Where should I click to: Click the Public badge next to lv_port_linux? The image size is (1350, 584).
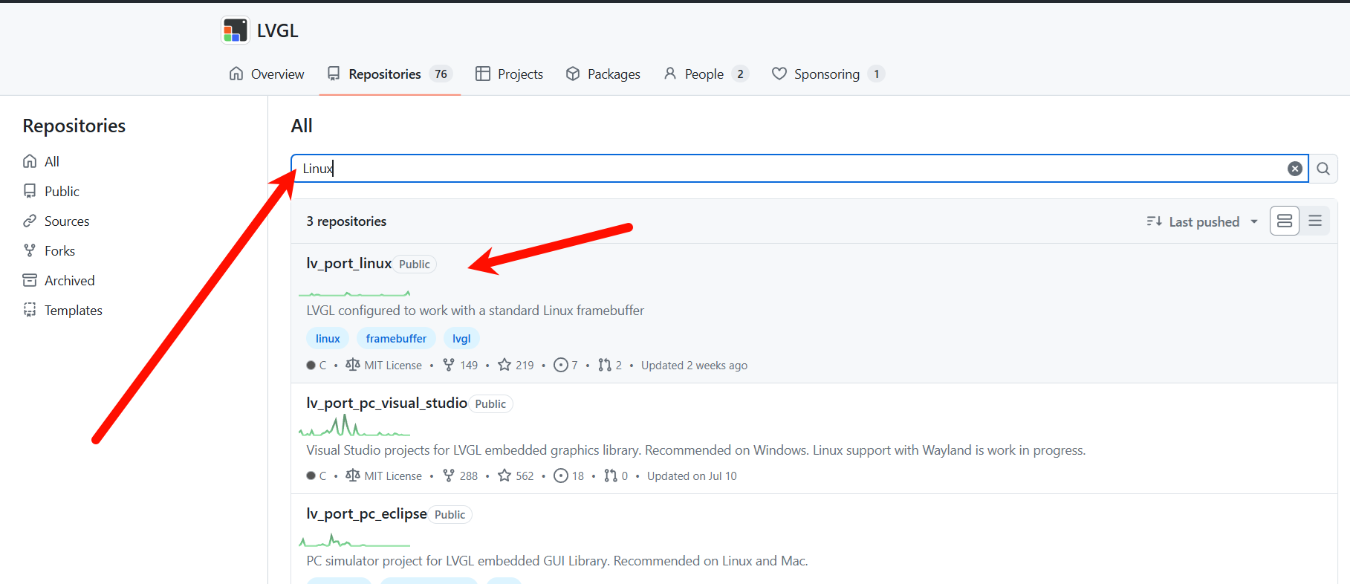coord(415,264)
